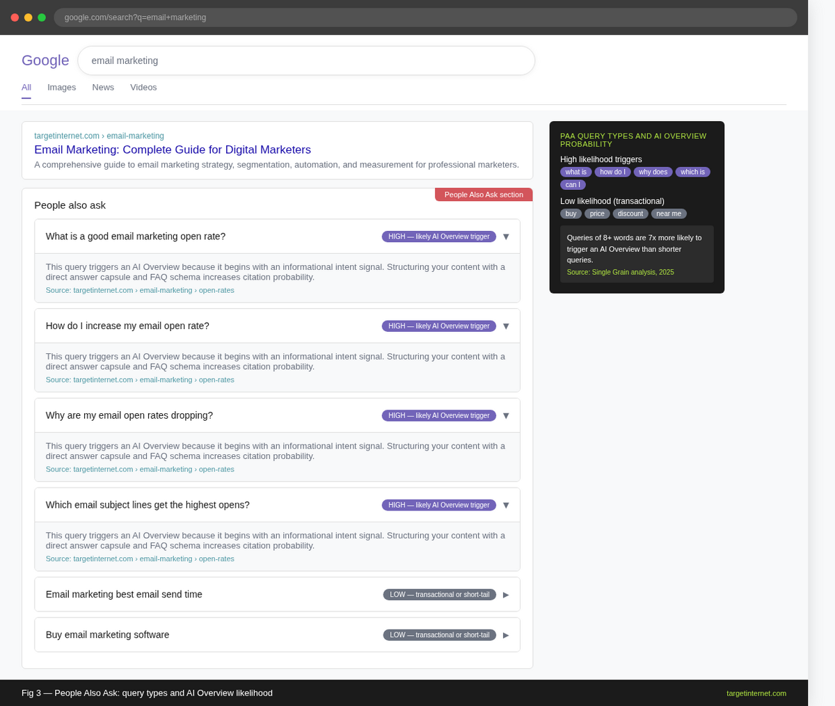Click the red "People Also Ask section" label

click(483, 194)
